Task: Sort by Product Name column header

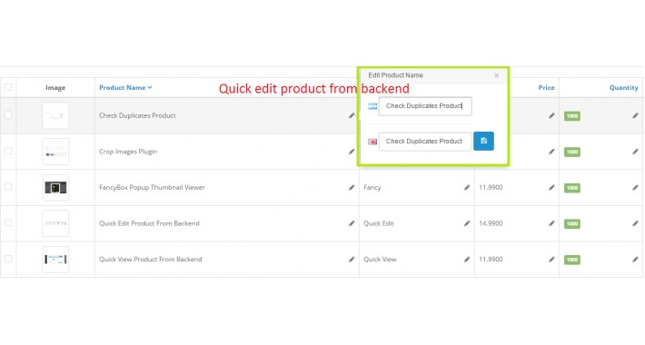Action: point(125,87)
